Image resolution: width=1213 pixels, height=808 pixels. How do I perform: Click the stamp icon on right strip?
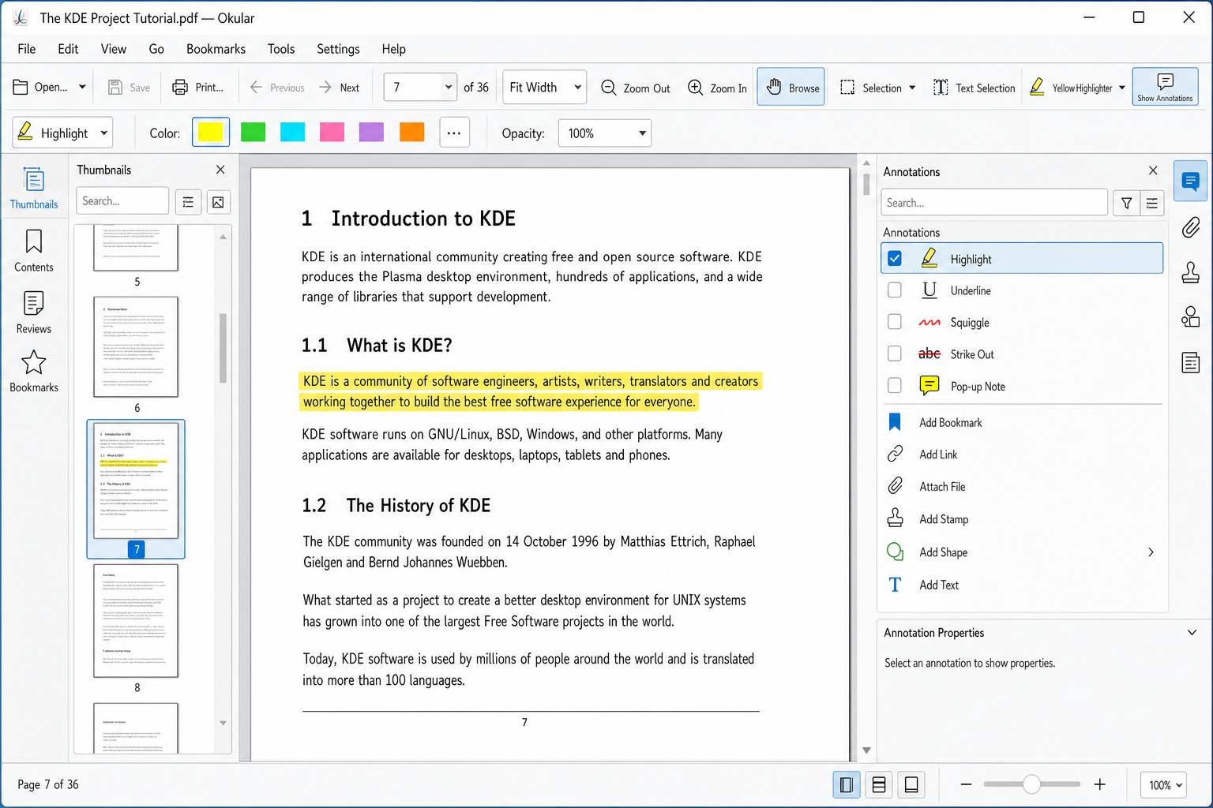[x=1191, y=272]
